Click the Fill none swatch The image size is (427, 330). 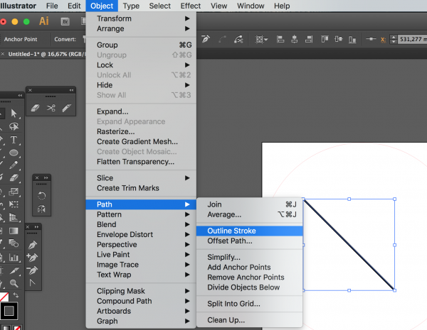click(4, 297)
